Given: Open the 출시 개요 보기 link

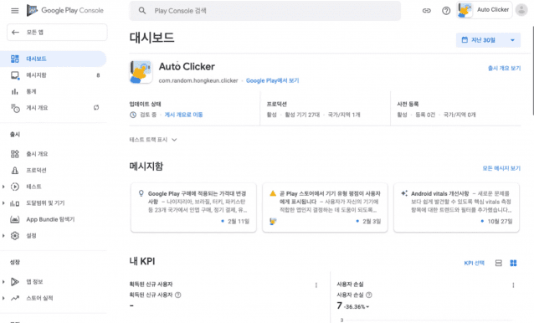Looking at the screenshot, I should pos(504,68).
